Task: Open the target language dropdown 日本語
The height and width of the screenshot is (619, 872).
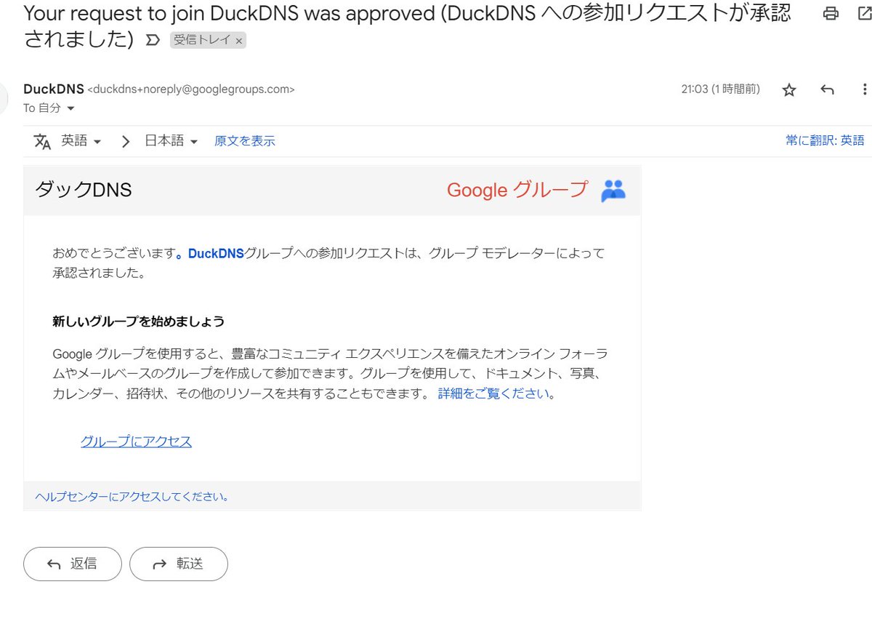Action: coord(171,141)
